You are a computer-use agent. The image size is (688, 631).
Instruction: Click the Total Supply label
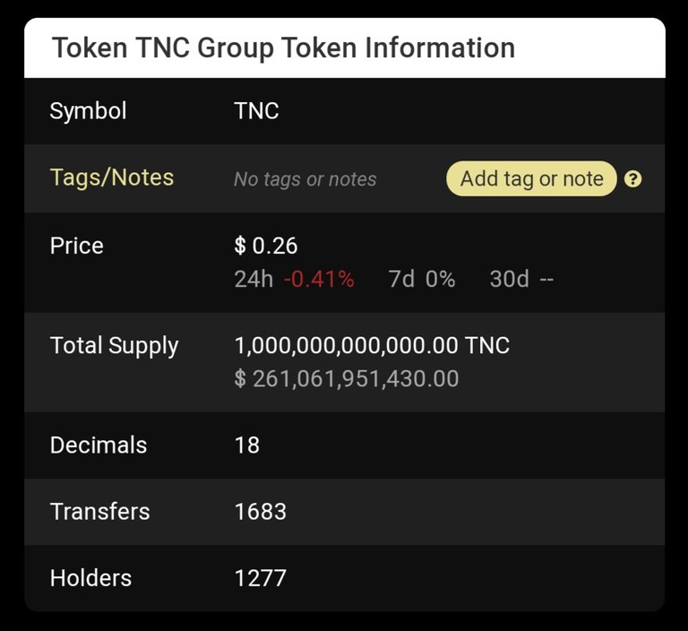click(114, 345)
